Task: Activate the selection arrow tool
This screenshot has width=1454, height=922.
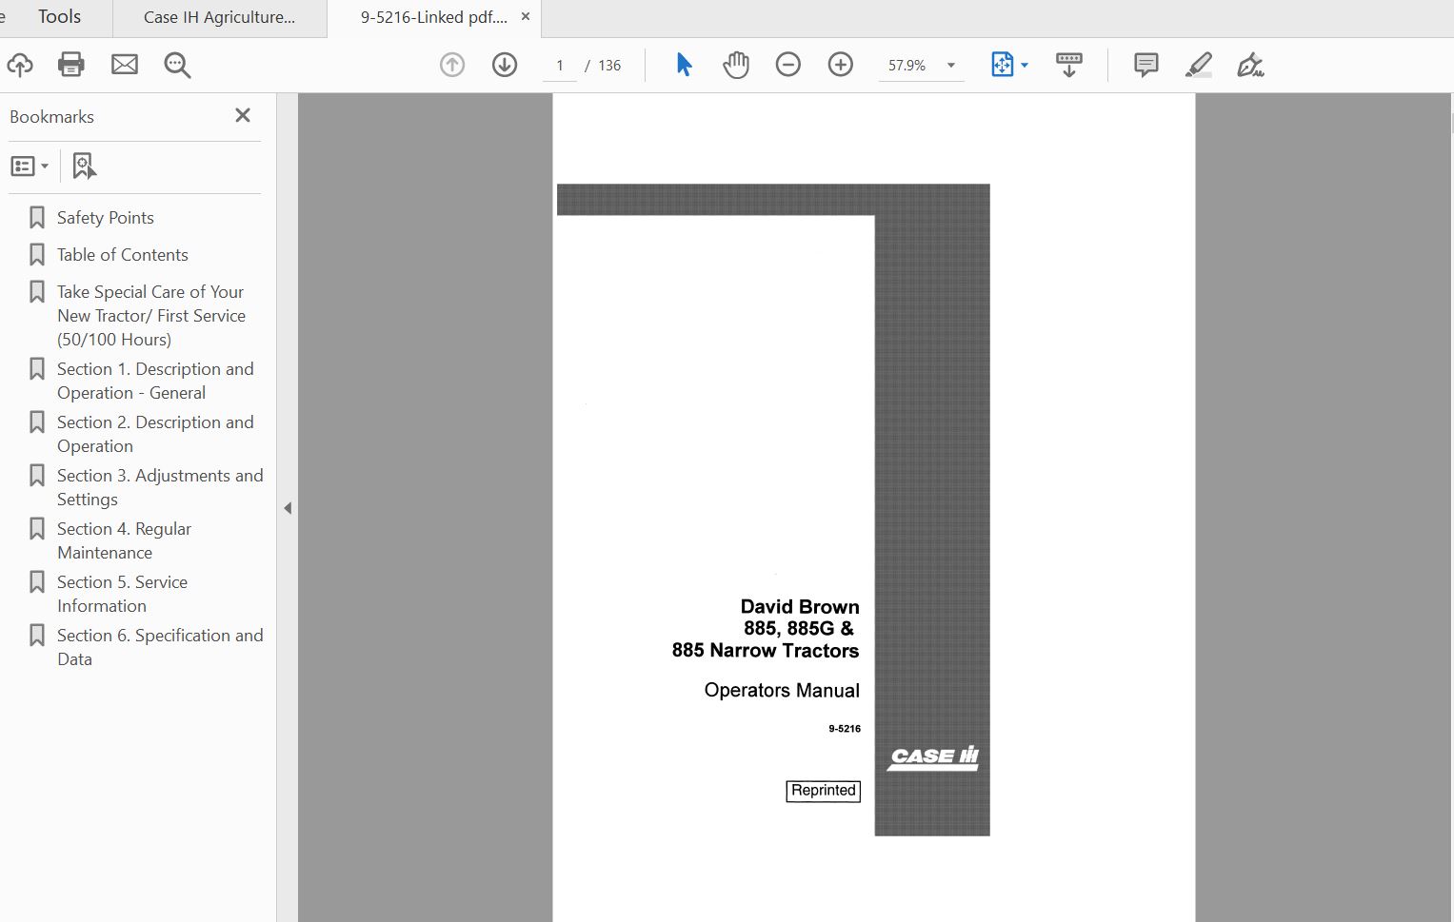Action: 684,65
